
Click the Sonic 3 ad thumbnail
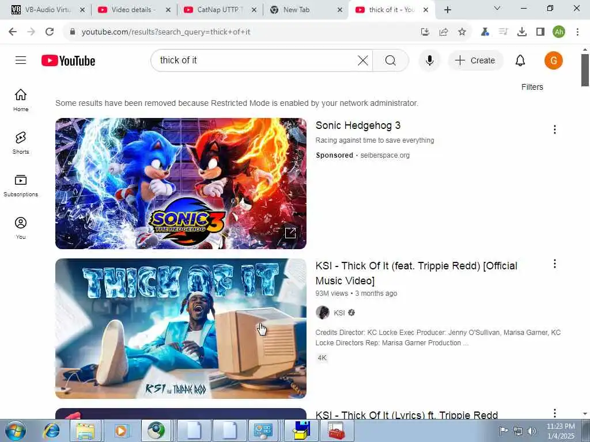pos(180,184)
